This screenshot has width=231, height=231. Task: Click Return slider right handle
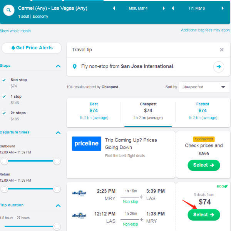coord(57,189)
